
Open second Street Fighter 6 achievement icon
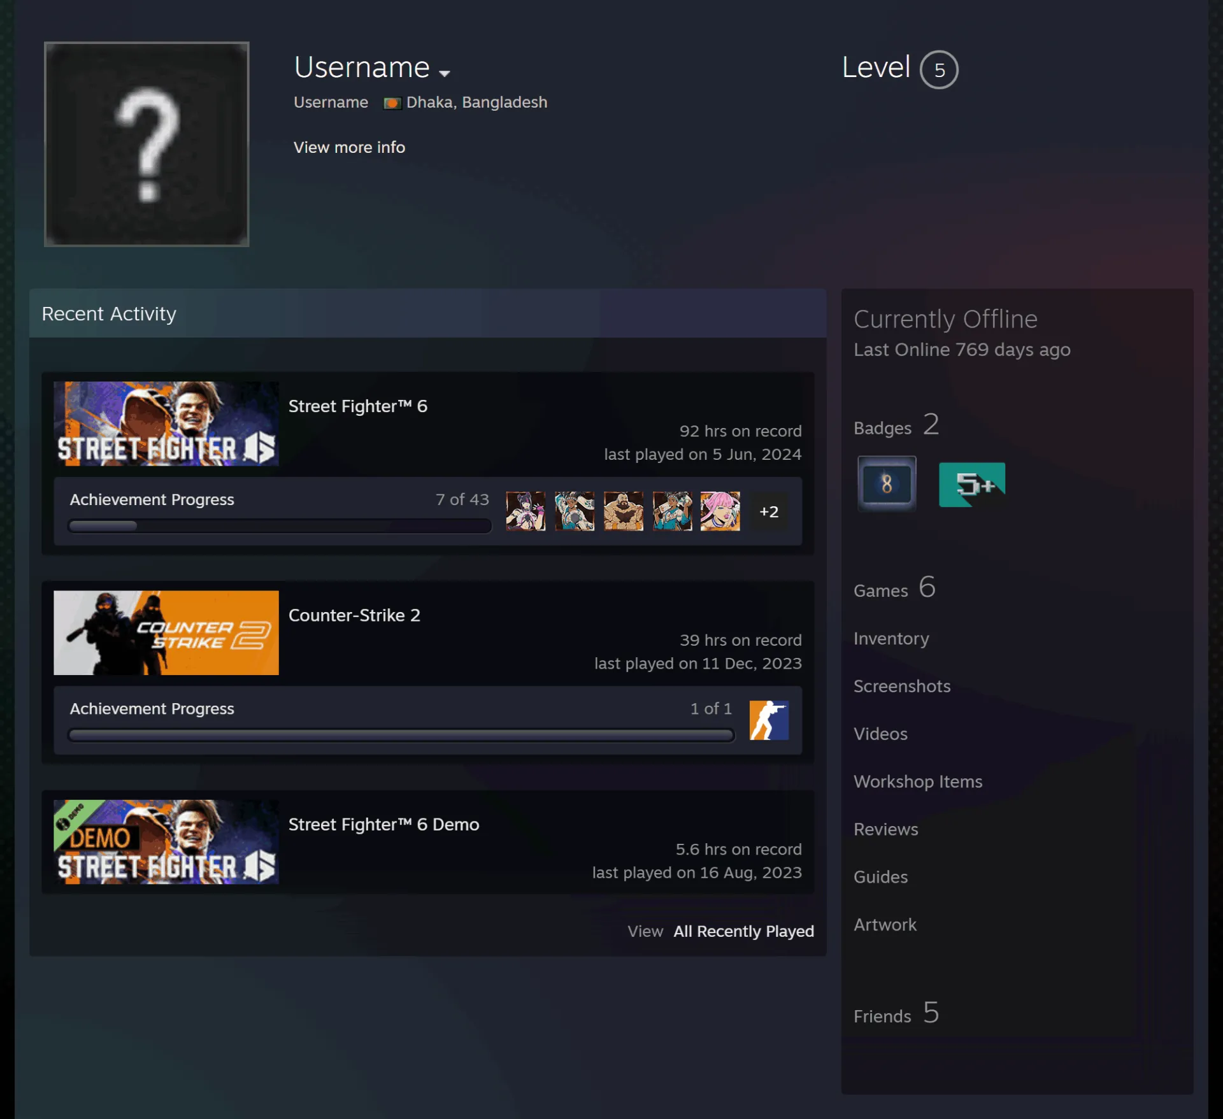click(575, 511)
